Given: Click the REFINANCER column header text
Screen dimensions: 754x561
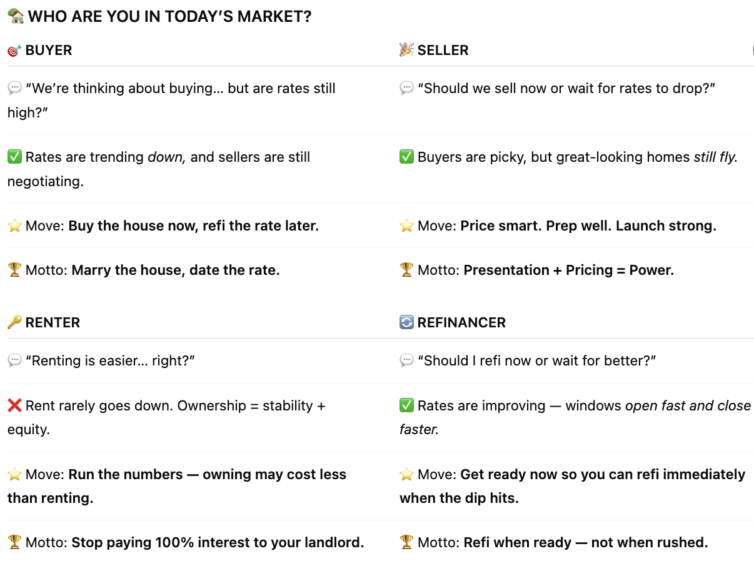Looking at the screenshot, I should 461,322.
